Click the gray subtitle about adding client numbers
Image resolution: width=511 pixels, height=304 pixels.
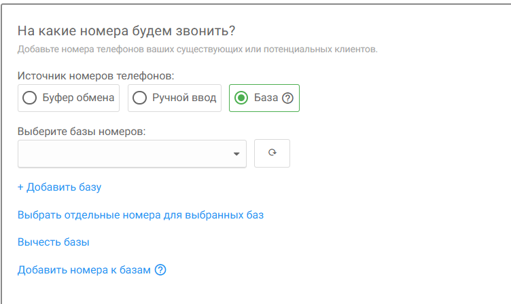[x=197, y=50]
